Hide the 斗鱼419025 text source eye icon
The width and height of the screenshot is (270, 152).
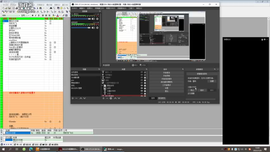click(x=142, y=91)
